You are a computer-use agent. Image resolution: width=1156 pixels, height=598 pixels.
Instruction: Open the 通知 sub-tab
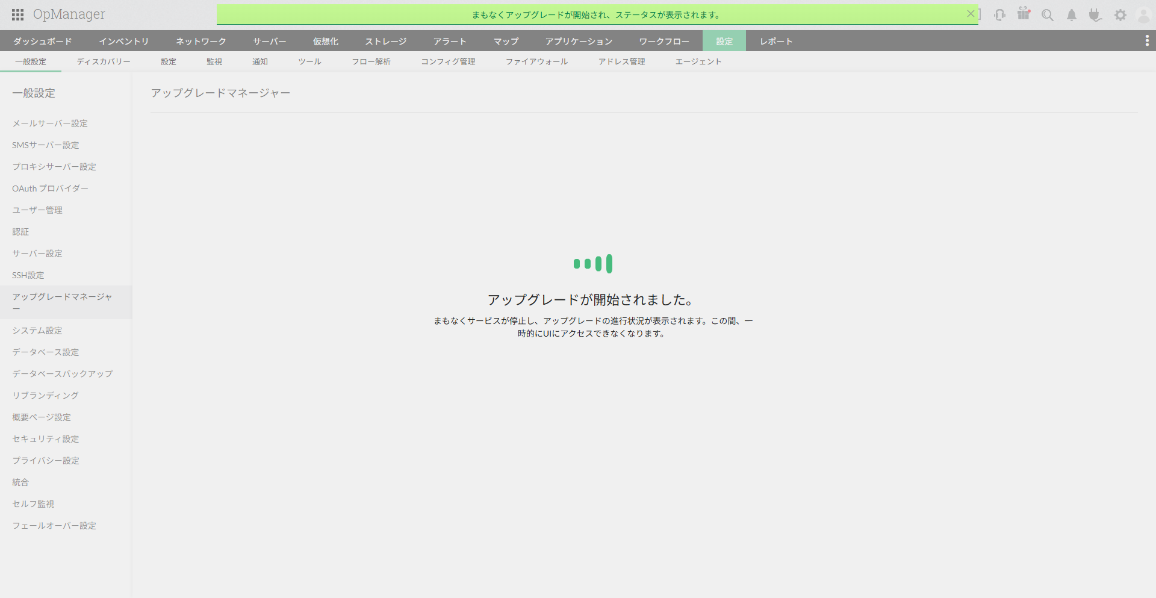pos(260,61)
